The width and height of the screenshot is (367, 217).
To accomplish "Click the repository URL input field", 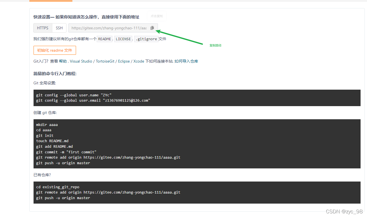I will [x=109, y=28].
